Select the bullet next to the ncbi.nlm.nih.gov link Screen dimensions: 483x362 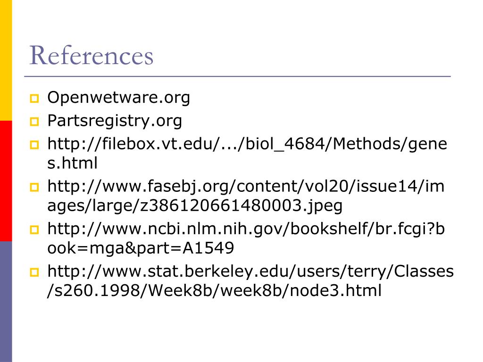(x=34, y=230)
